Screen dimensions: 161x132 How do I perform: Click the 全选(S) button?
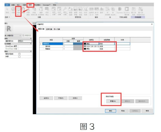46,98
